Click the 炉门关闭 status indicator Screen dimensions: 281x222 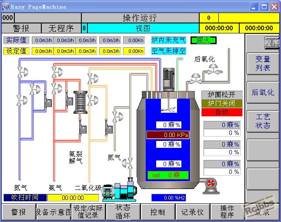pyautogui.click(x=222, y=103)
